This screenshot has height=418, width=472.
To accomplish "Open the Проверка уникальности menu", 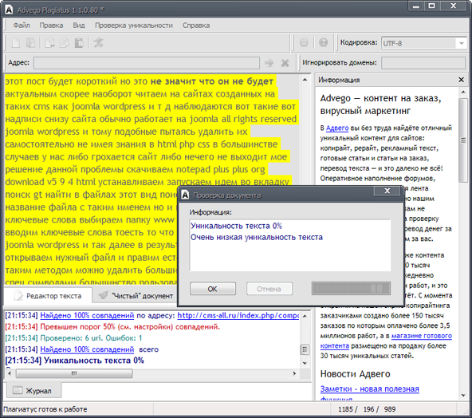I will point(134,26).
